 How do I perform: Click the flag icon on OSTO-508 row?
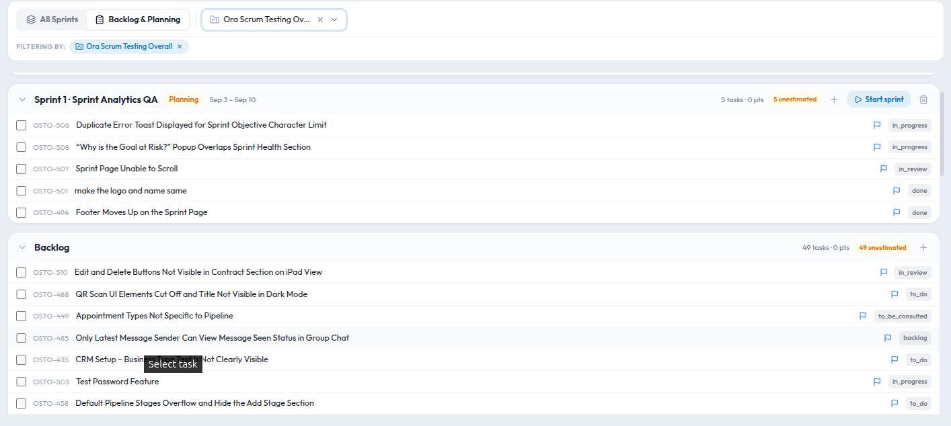[x=877, y=147]
